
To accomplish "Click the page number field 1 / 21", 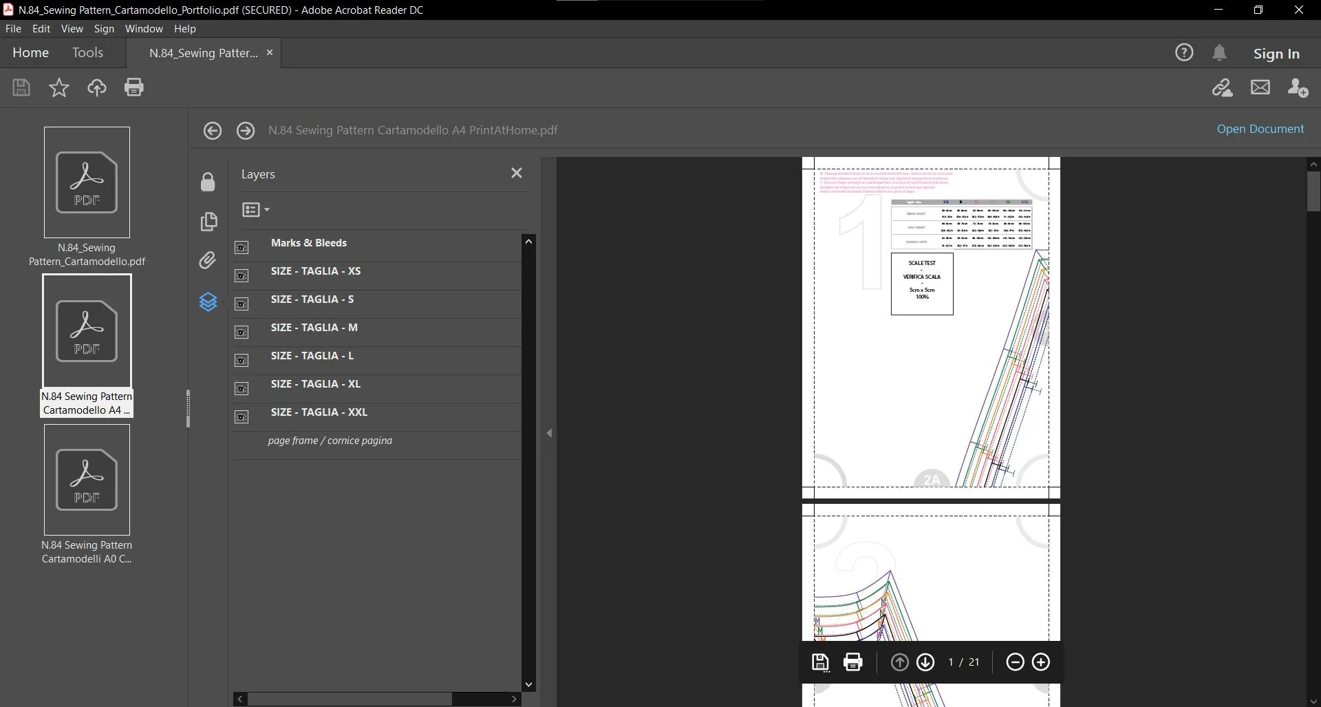I will pyautogui.click(x=963, y=662).
